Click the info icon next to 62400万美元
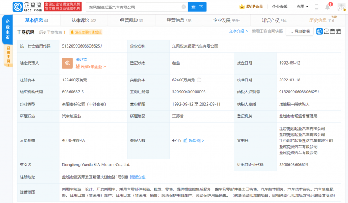Viewport: 348px width, 203px height. (x=199, y=80)
